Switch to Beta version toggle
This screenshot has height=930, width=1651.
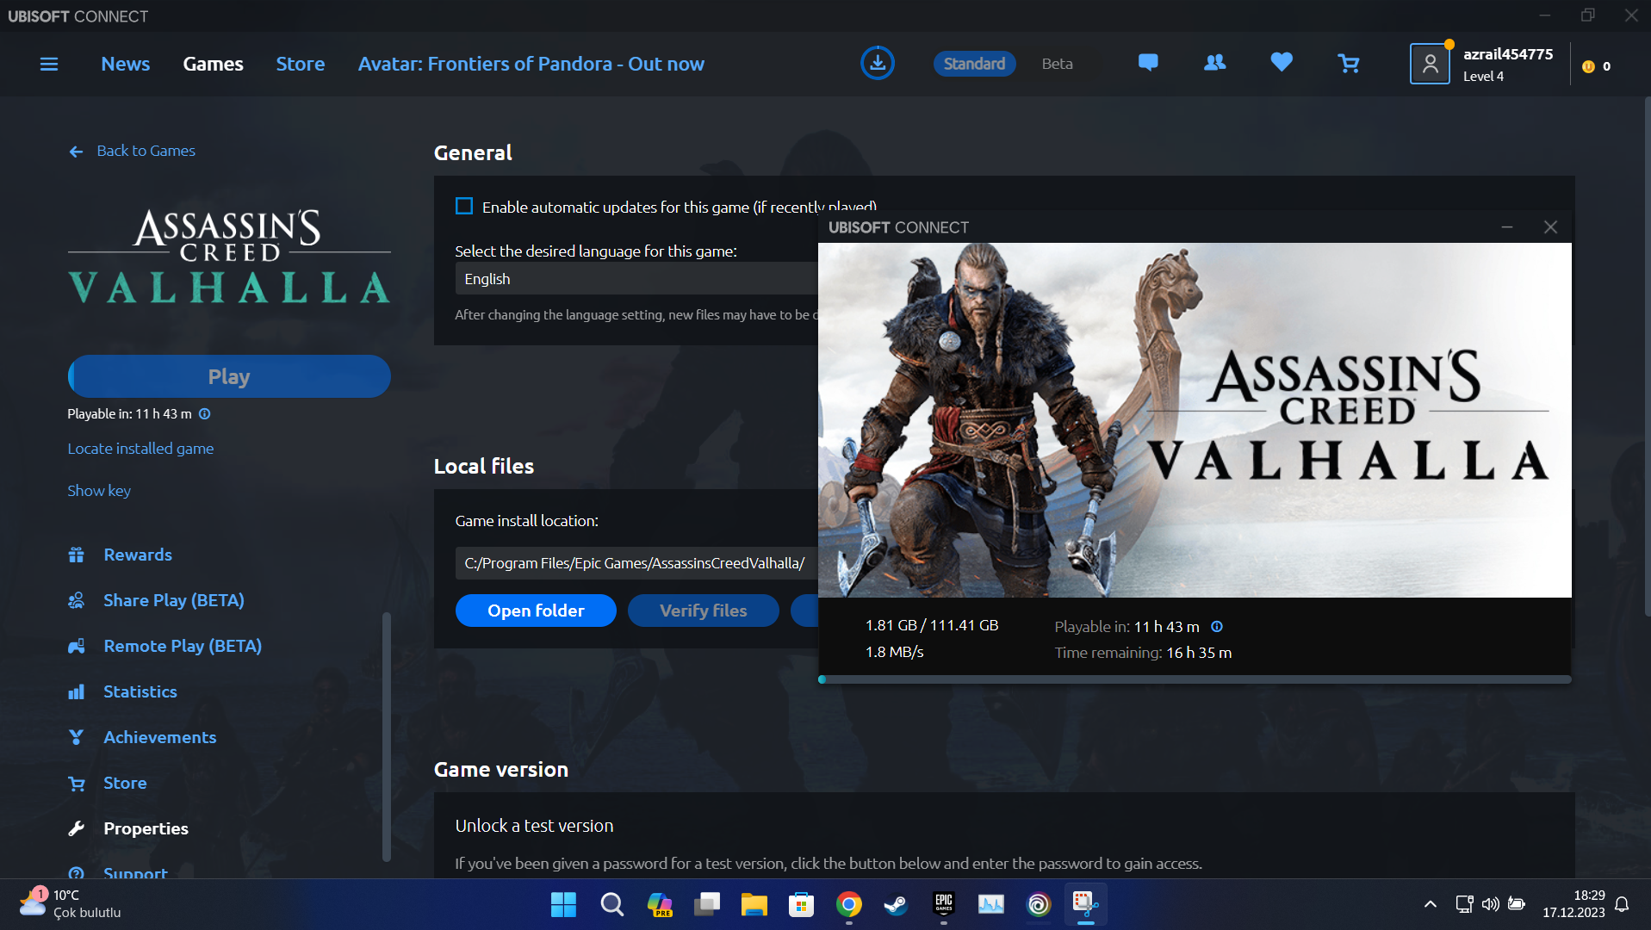pos(1057,64)
